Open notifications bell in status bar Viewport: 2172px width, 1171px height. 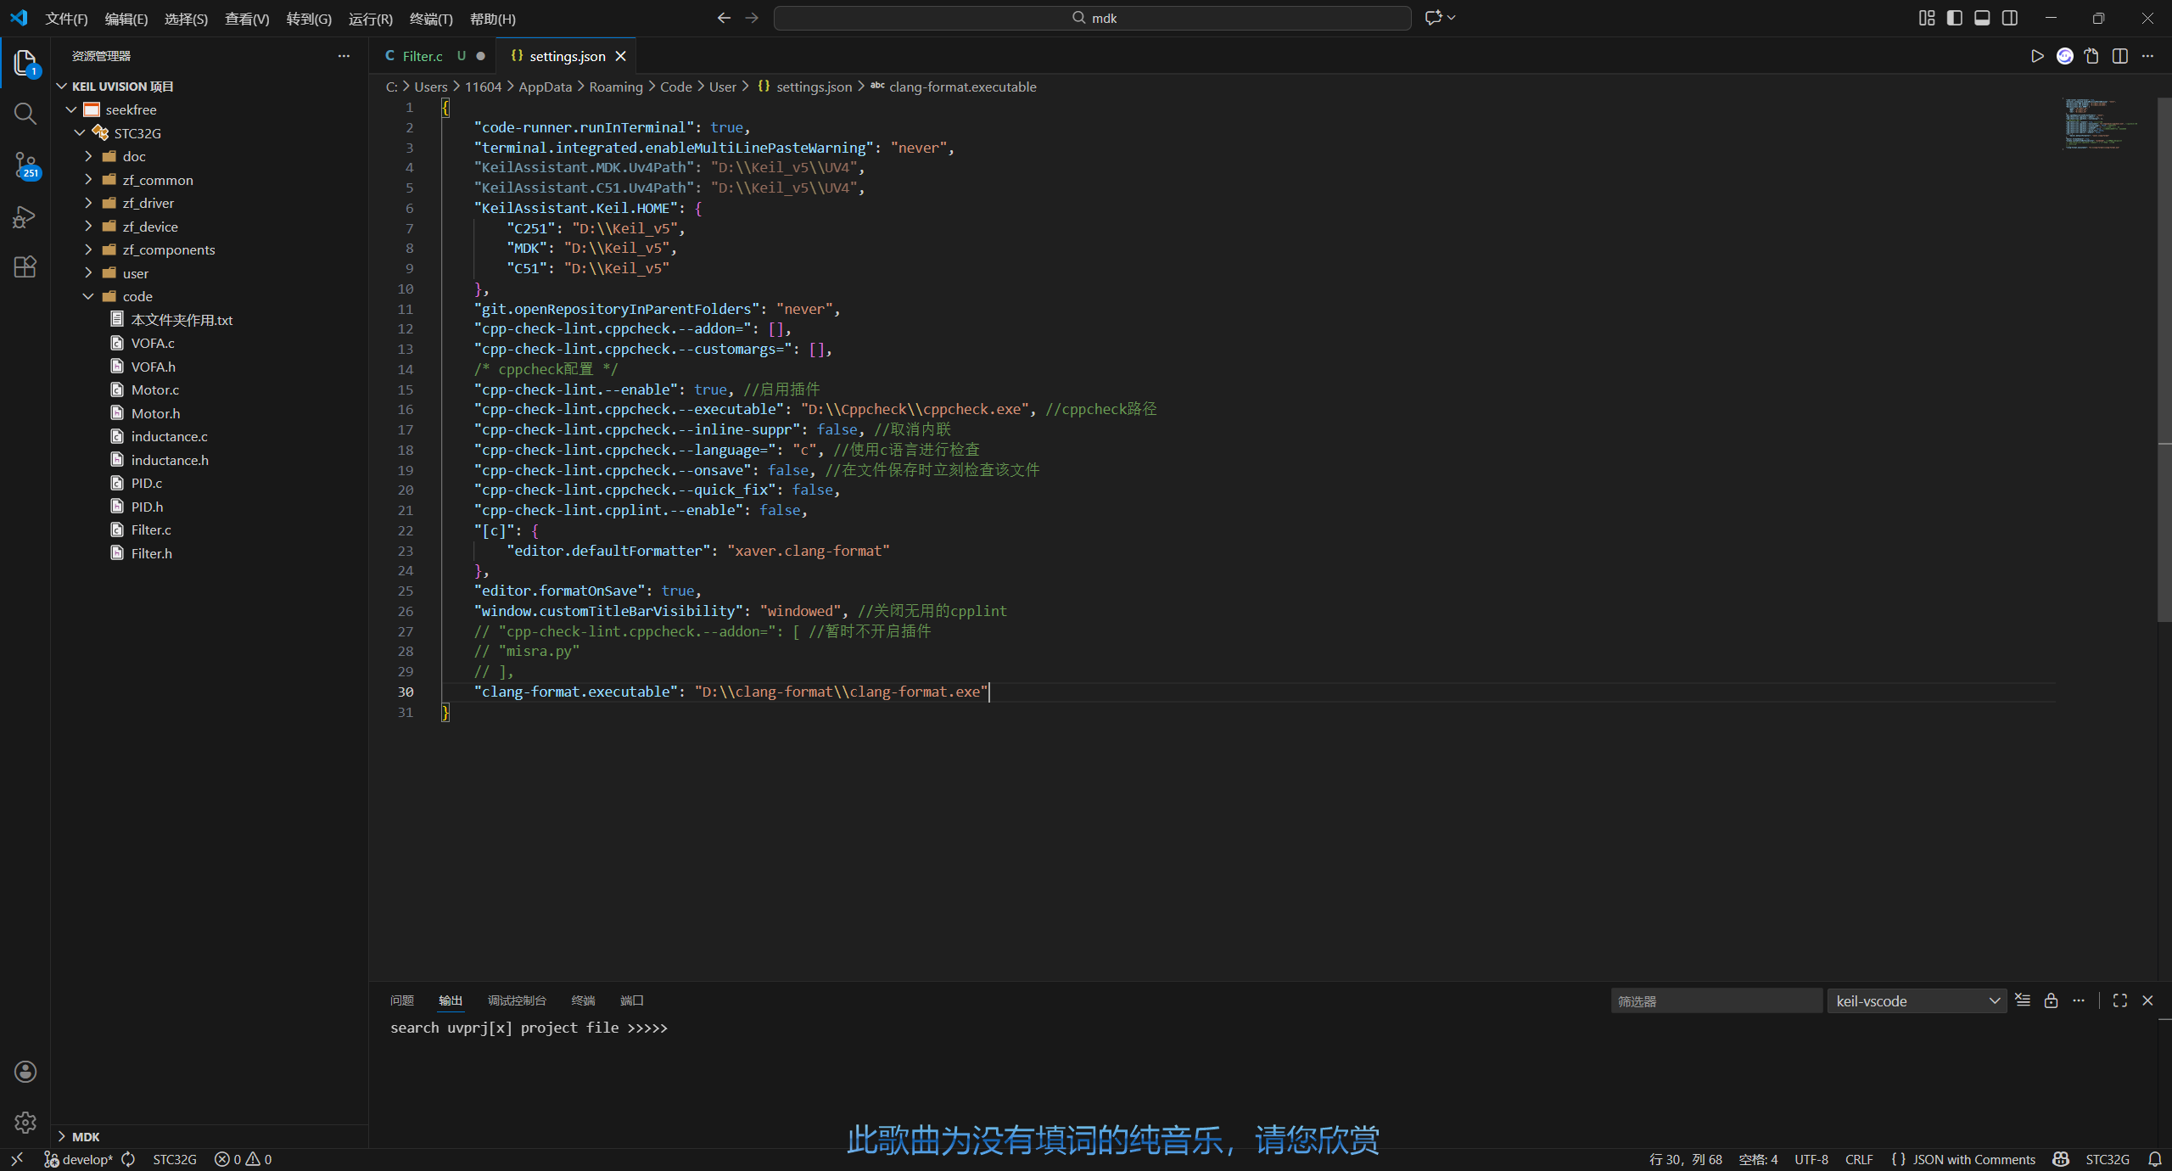pyautogui.click(x=2155, y=1159)
